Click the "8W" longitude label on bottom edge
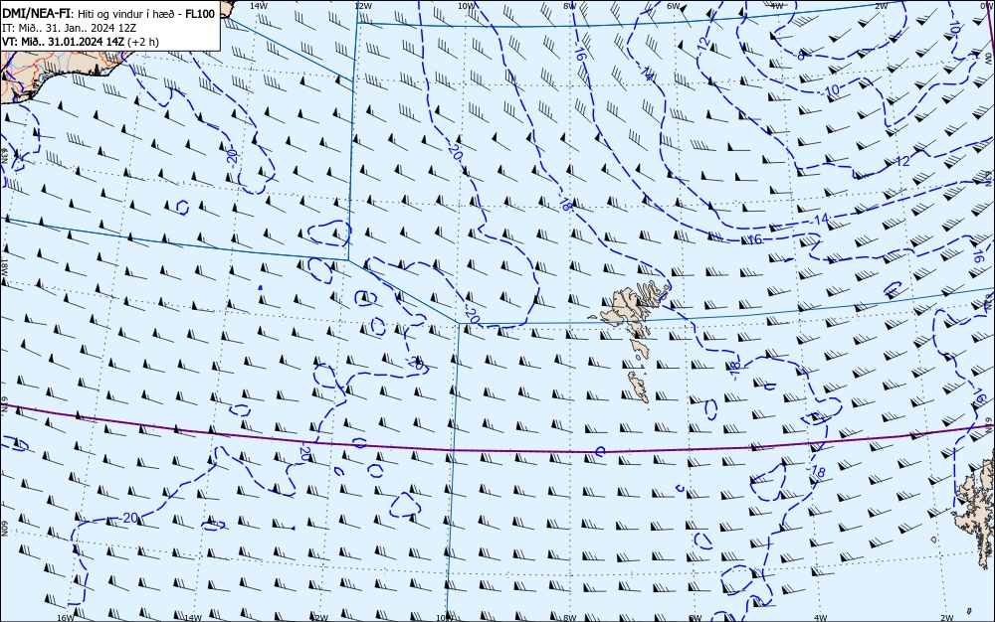This screenshot has height=622, width=995. tap(570, 618)
